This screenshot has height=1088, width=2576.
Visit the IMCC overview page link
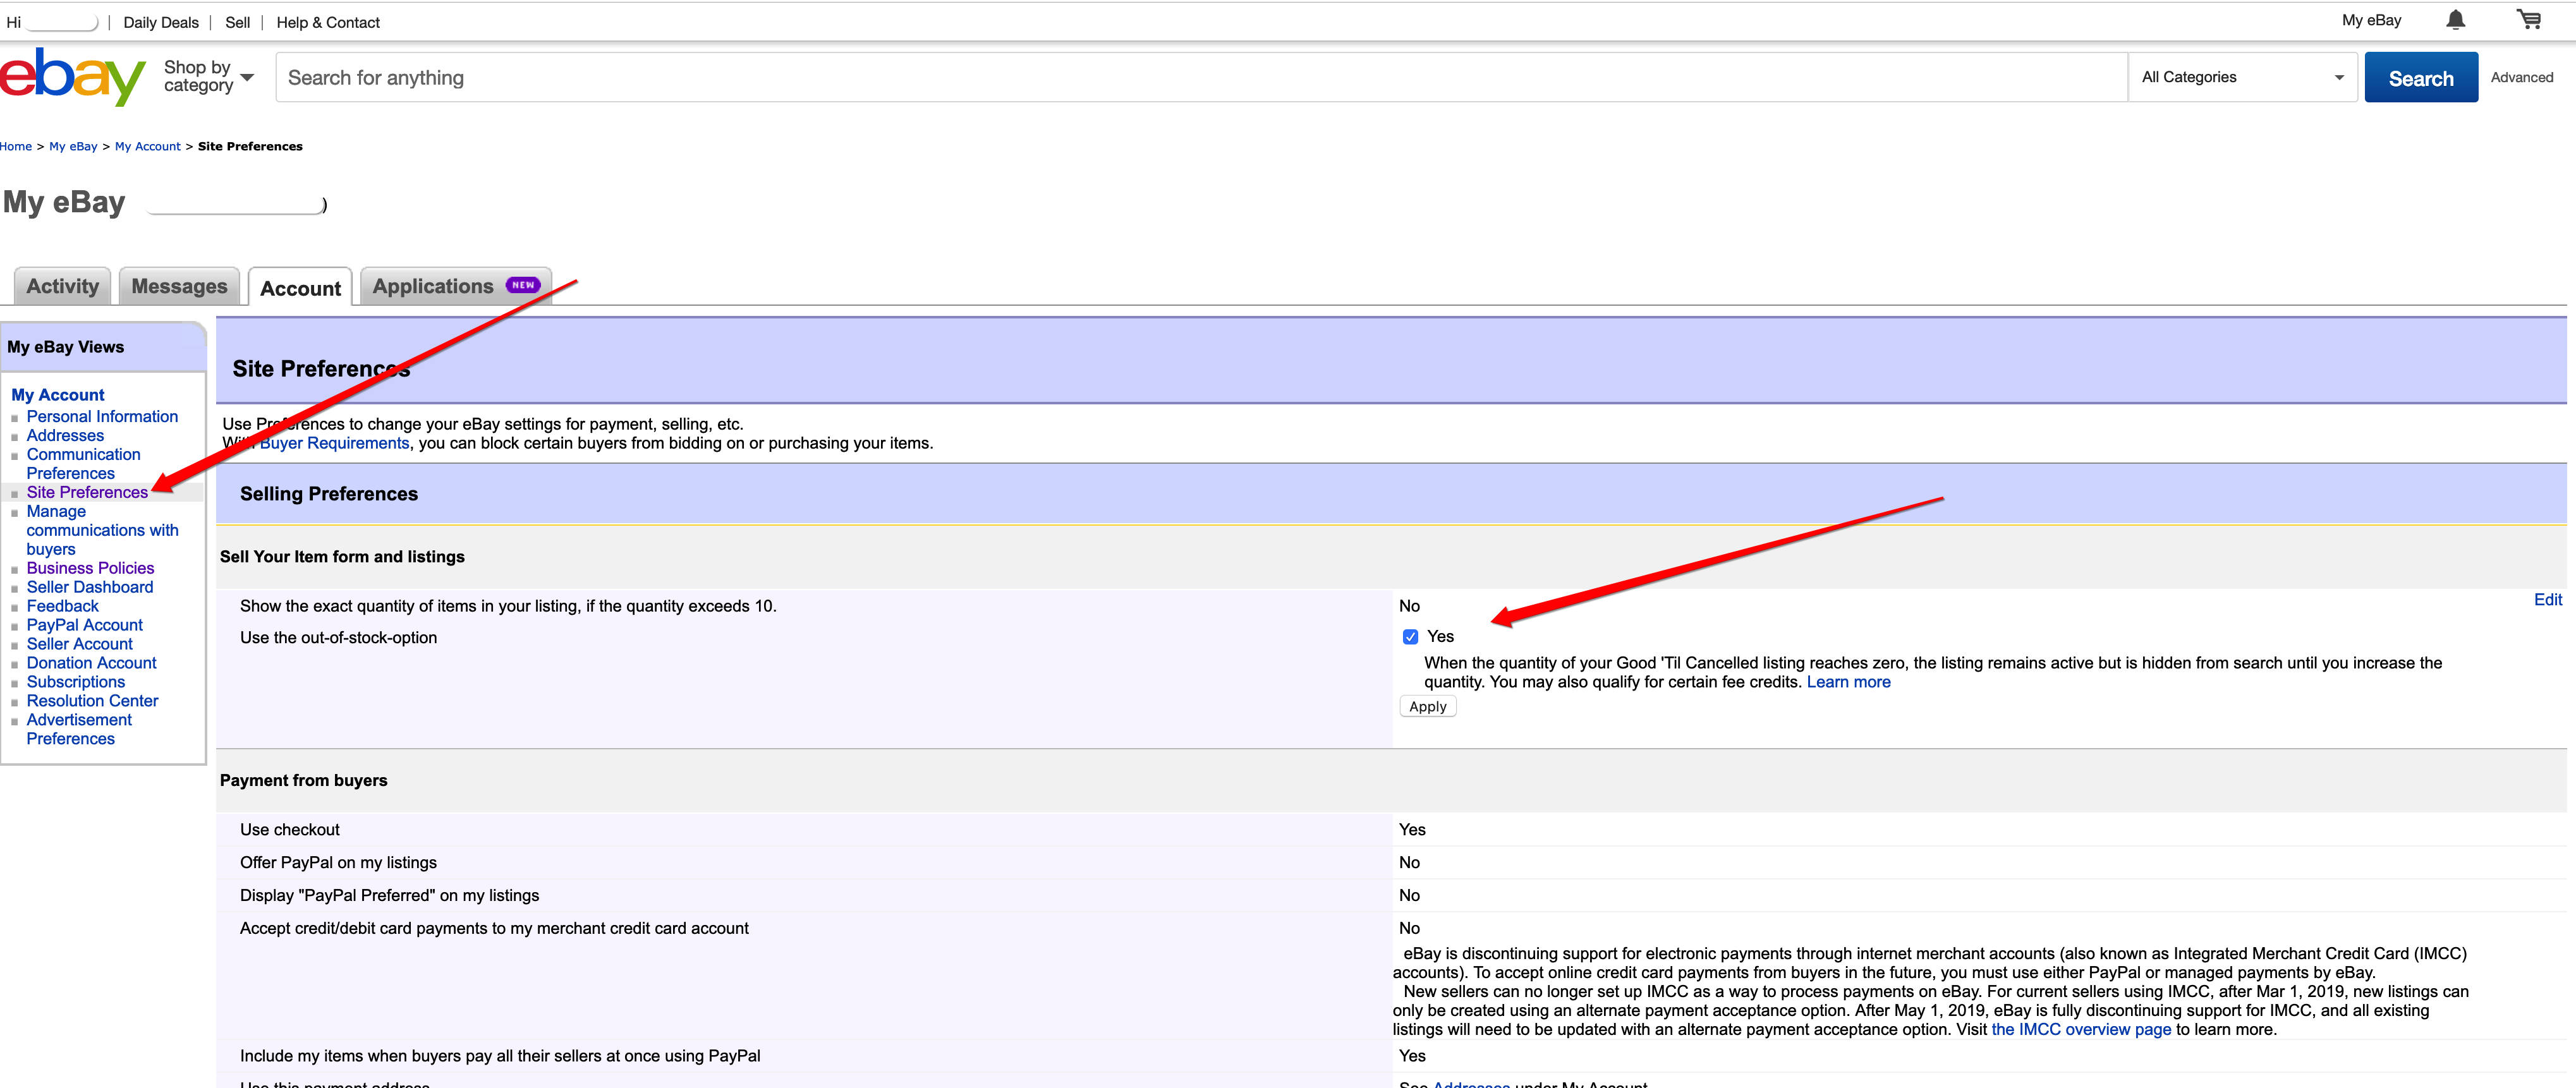[x=2081, y=1029]
